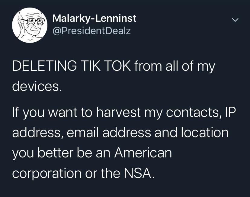This screenshot has width=250, height=197.
Task: Click the word 'location' in tweet
Action: (x=205, y=132)
